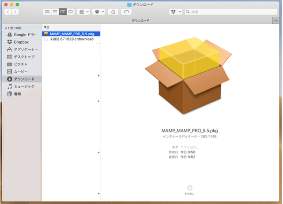Click the filmstrip Movies sidebar icon
283x204 pixels.
[x=10, y=72]
